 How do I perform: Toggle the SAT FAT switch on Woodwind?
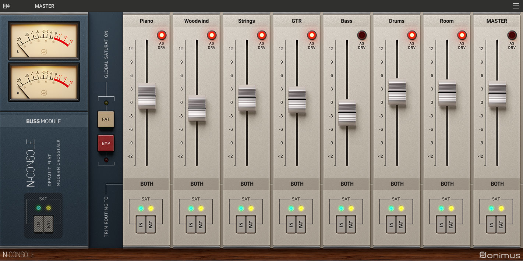(201, 224)
